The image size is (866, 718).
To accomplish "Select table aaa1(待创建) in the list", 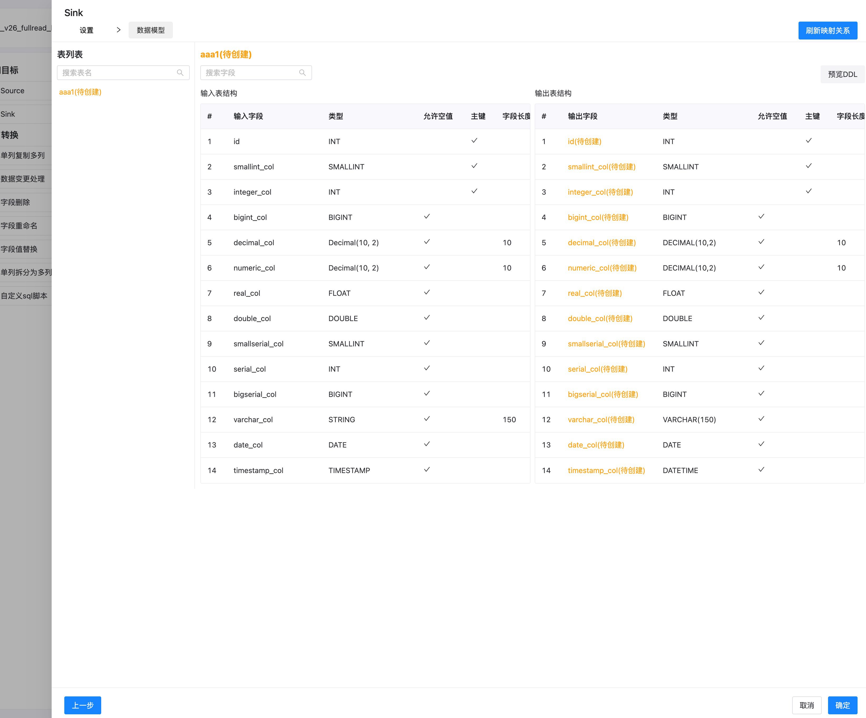I will coord(80,92).
